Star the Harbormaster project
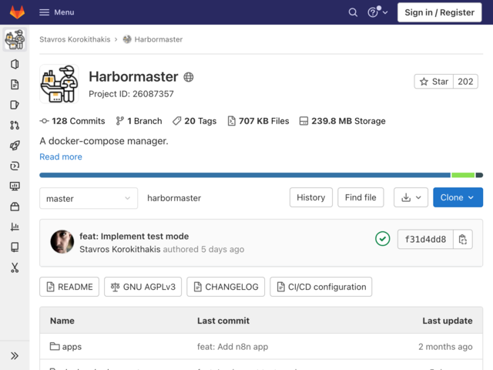The width and height of the screenshot is (493, 370). [x=434, y=82]
